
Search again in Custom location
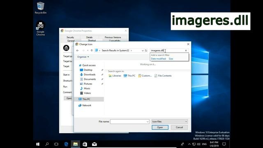145,76
